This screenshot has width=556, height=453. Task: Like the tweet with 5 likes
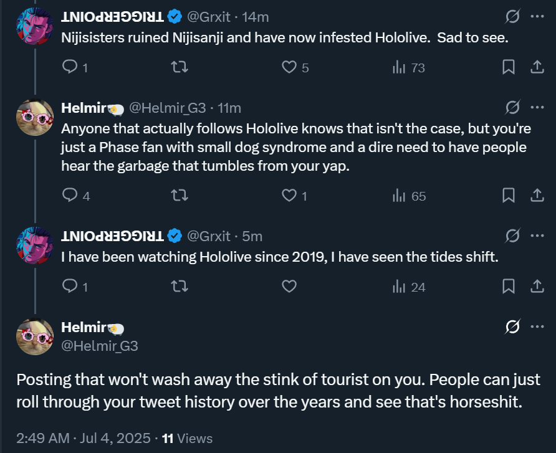[289, 67]
